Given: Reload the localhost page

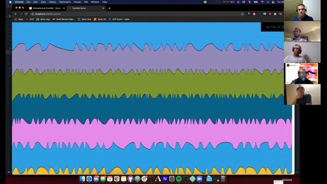Looking at the screenshot, I should tap(26, 14).
